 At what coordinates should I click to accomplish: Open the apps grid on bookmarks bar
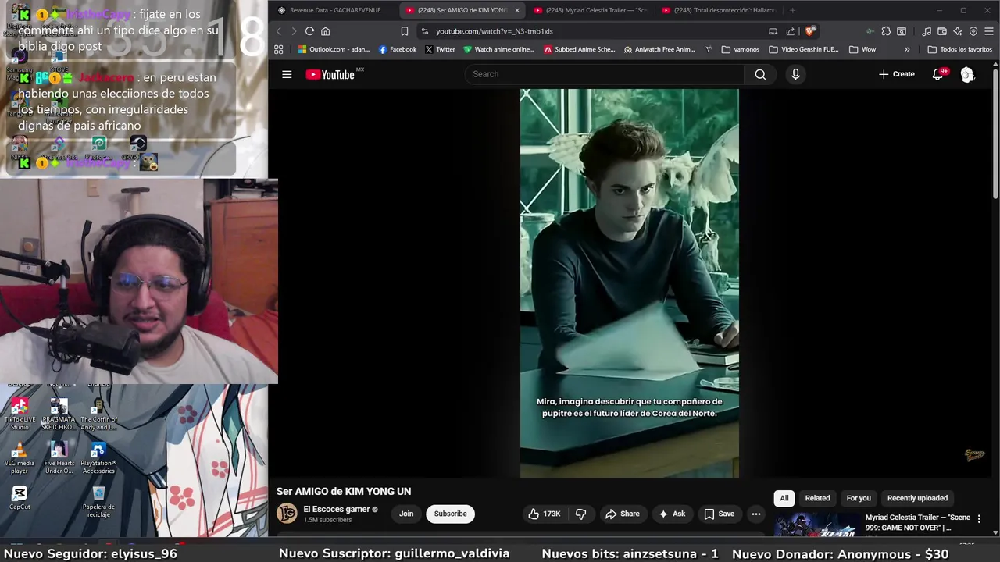pos(278,49)
